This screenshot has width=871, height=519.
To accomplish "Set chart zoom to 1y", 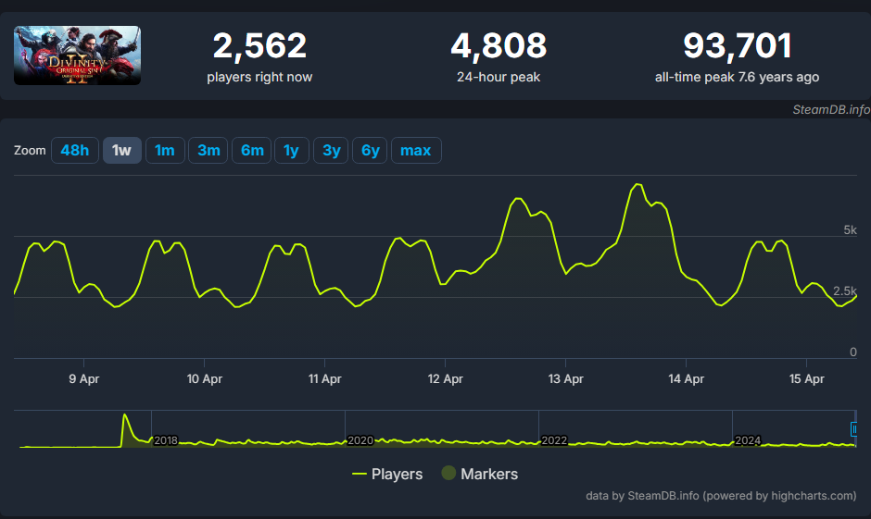I will click(292, 150).
